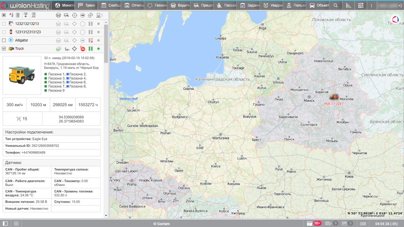The height and width of the screenshot is (227, 404).
Task: Click the Gurtam copyright link
Action: tap(161, 224)
